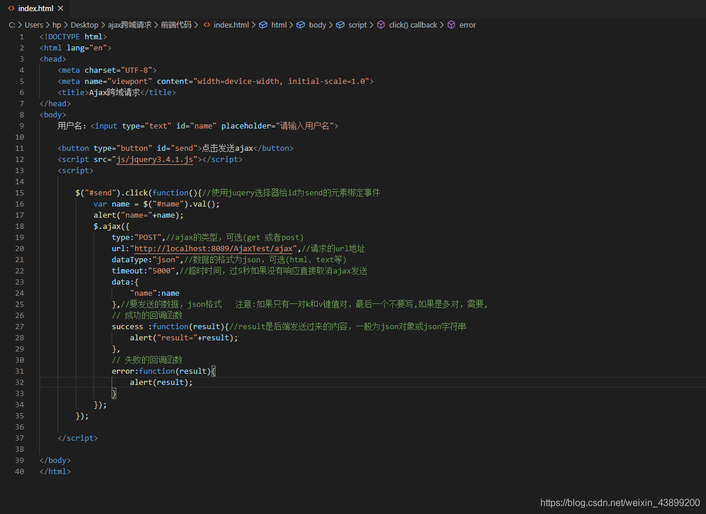
Task: Open the 前端代码 breadcrumb folder
Action: click(176, 25)
